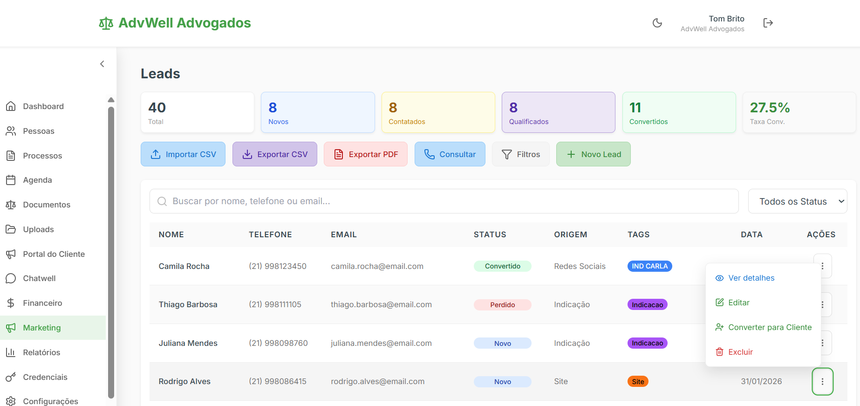This screenshot has width=860, height=406.
Task: Choose Ver detalhes from the menu
Action: (763, 278)
